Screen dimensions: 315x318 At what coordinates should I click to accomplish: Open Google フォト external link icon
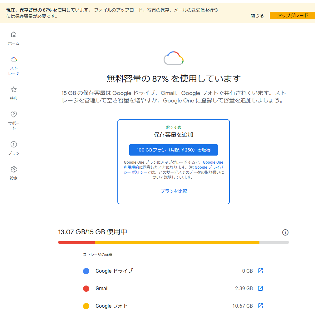pos(260,306)
